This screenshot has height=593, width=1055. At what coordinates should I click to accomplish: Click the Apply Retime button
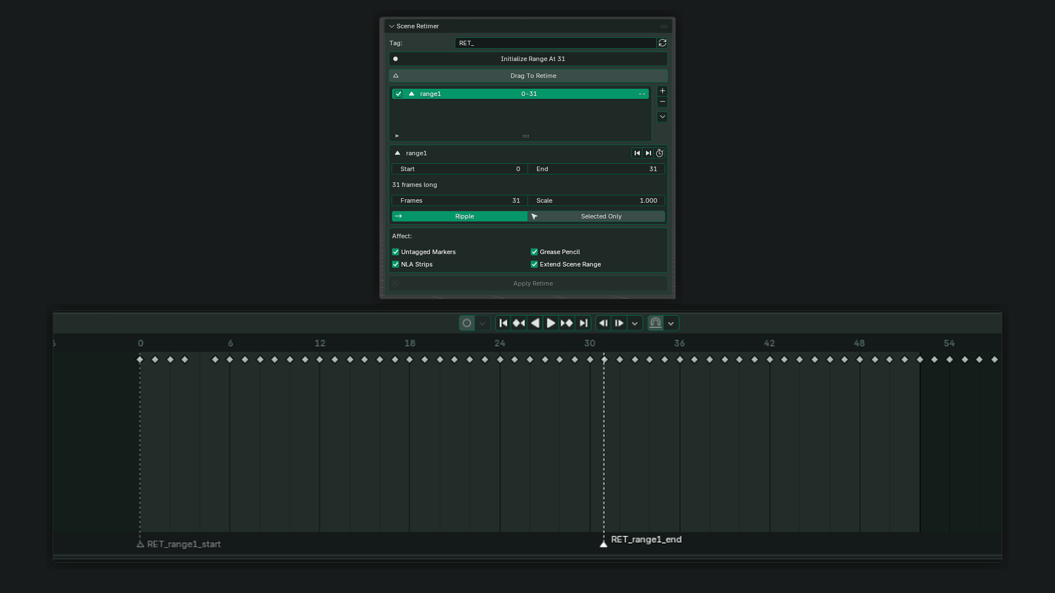click(x=528, y=283)
